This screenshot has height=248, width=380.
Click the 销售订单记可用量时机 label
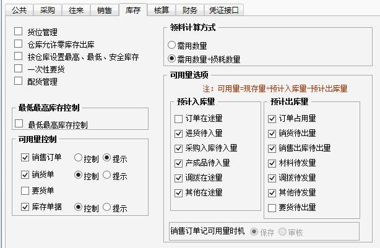207,231
